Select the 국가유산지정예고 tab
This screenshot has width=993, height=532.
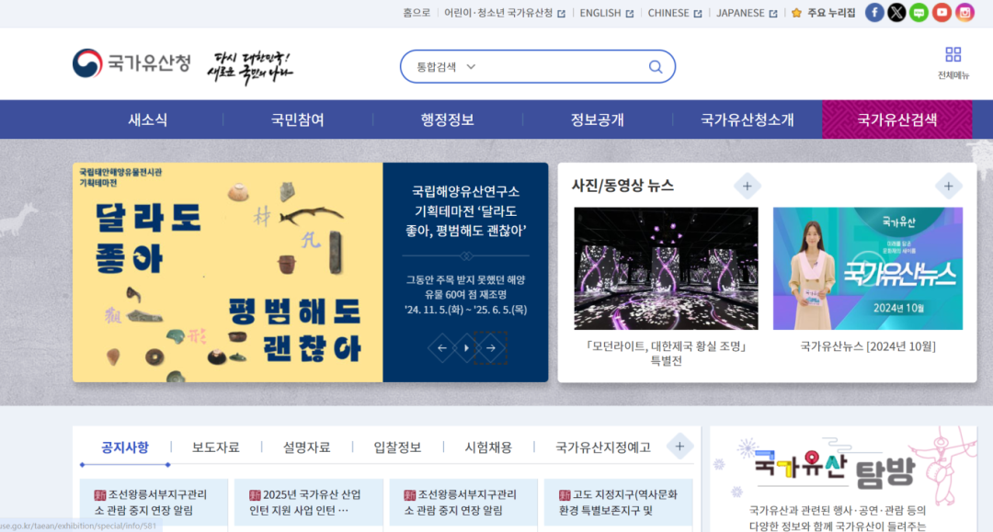[x=603, y=447]
